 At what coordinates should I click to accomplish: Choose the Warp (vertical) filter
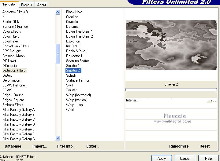point(76,100)
